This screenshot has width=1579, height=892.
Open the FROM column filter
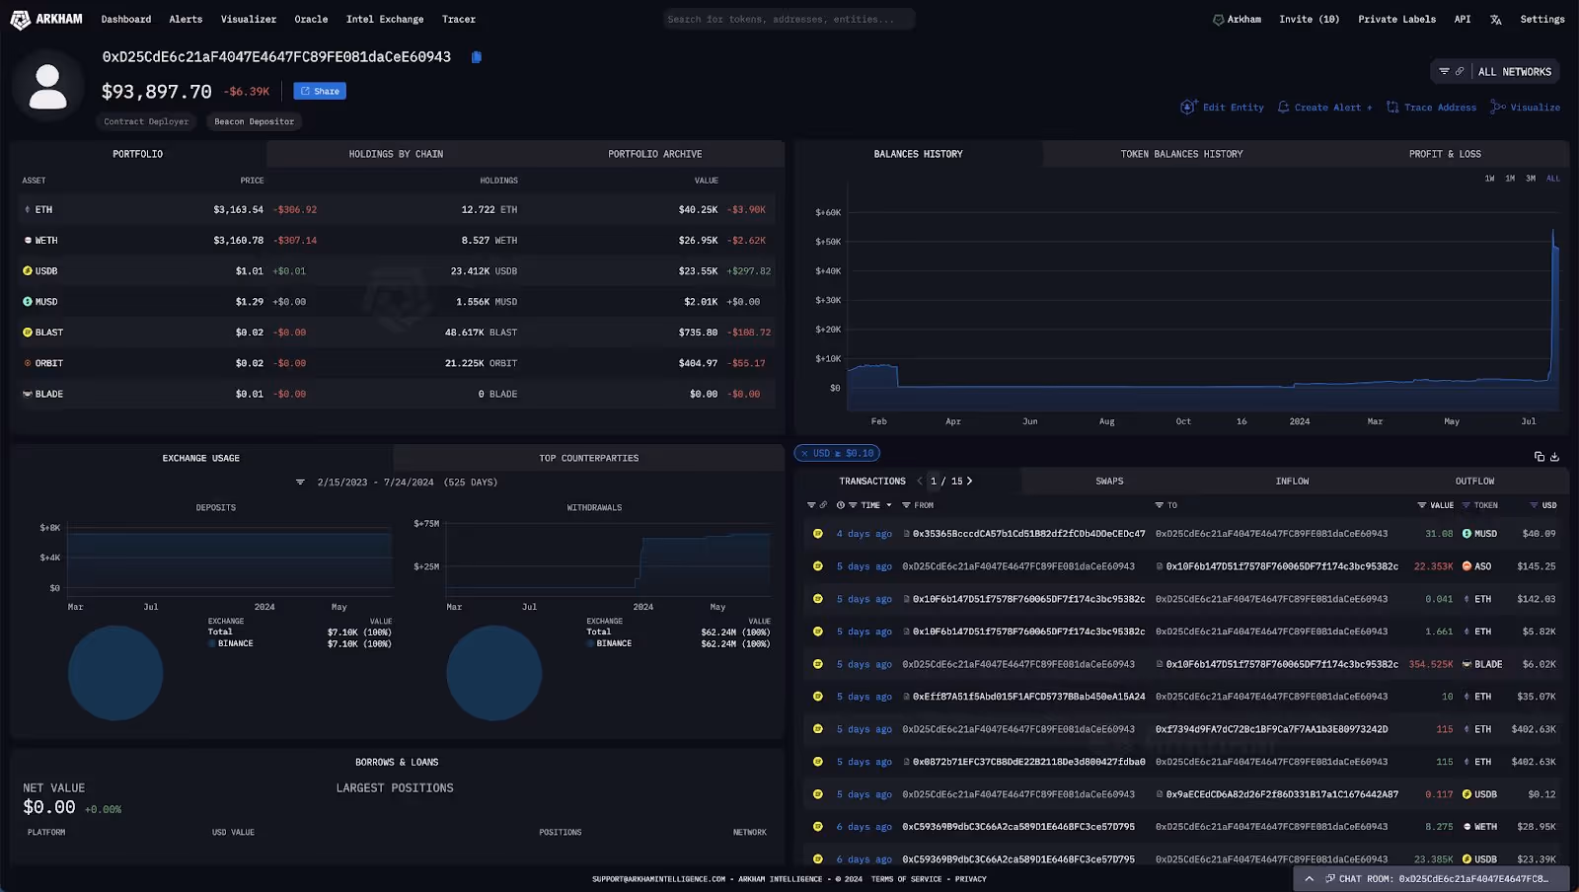(906, 505)
